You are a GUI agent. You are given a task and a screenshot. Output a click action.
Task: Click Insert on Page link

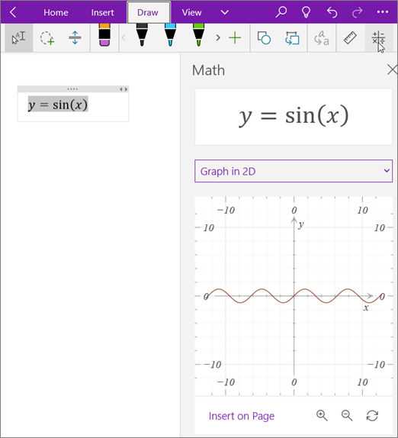(x=242, y=416)
